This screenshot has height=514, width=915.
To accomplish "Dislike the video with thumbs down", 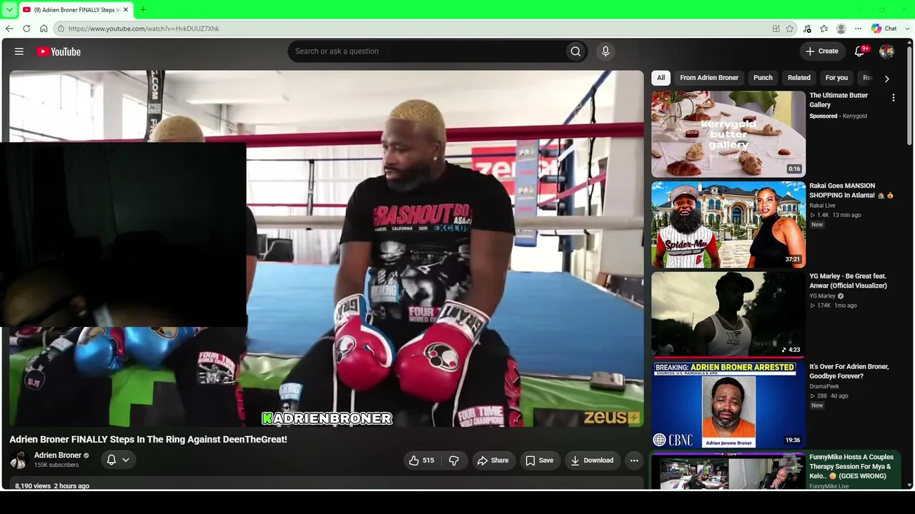I will (x=454, y=460).
